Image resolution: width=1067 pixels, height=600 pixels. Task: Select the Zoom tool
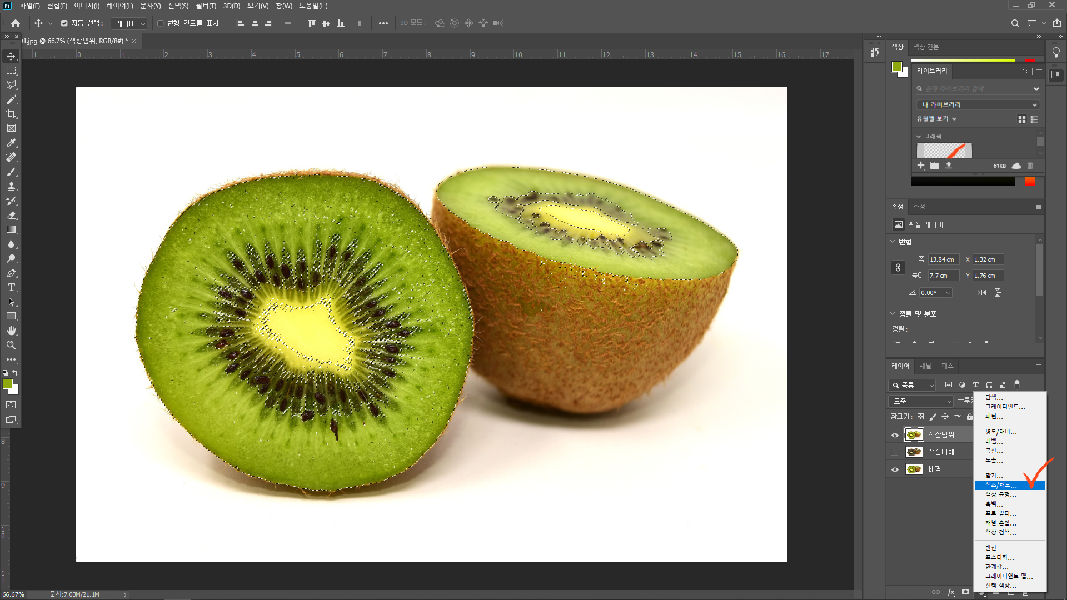point(11,345)
